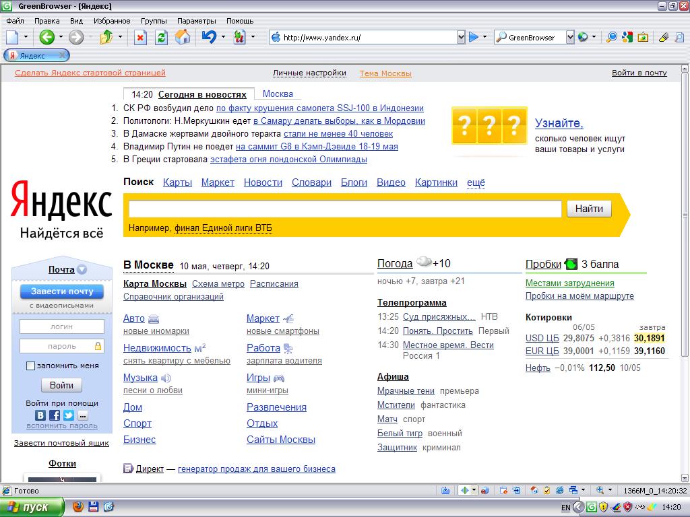Open Войти в почту link
690x517 pixels.
639,73
